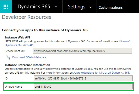
Task: Click the Unique Name label
Action: point(13,87)
